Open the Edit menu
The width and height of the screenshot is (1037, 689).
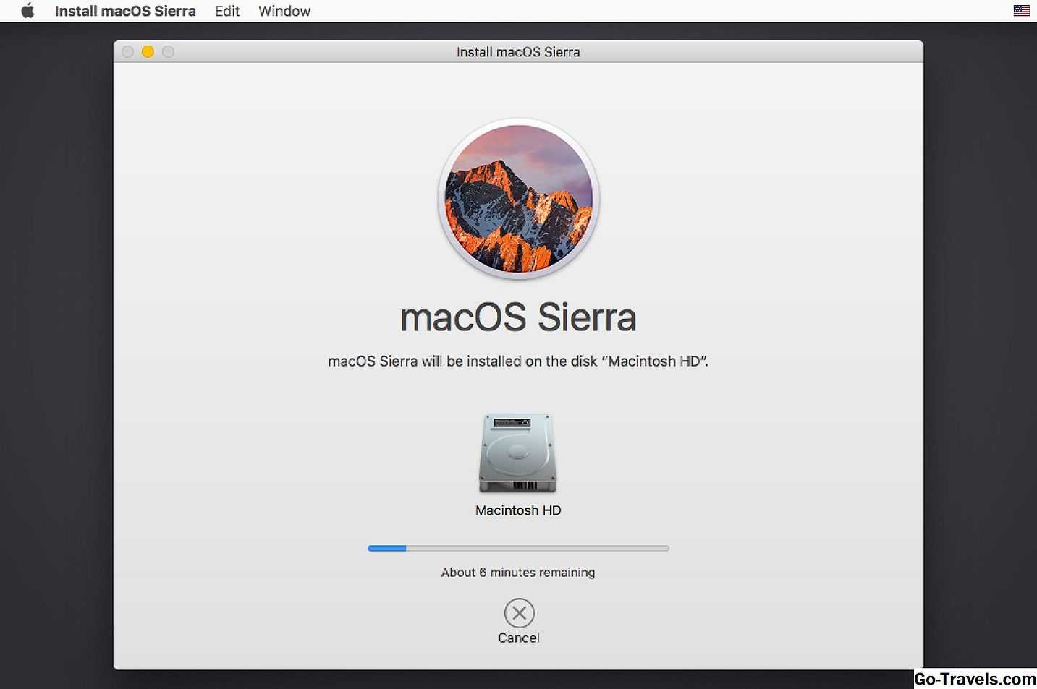[227, 11]
